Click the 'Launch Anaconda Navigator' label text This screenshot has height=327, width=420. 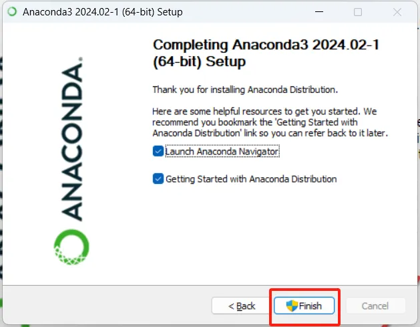[x=222, y=151]
